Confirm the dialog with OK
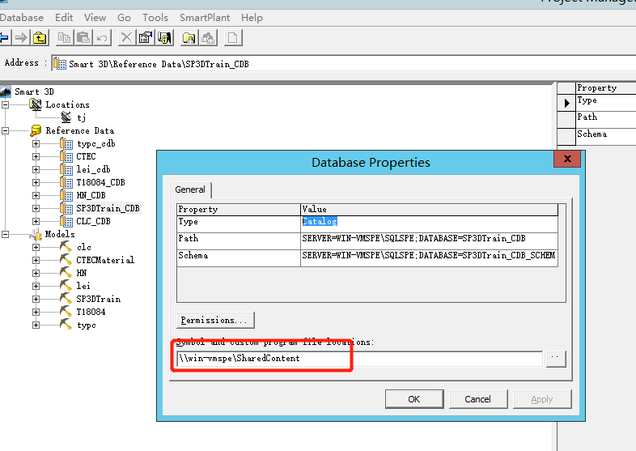 tap(414, 399)
